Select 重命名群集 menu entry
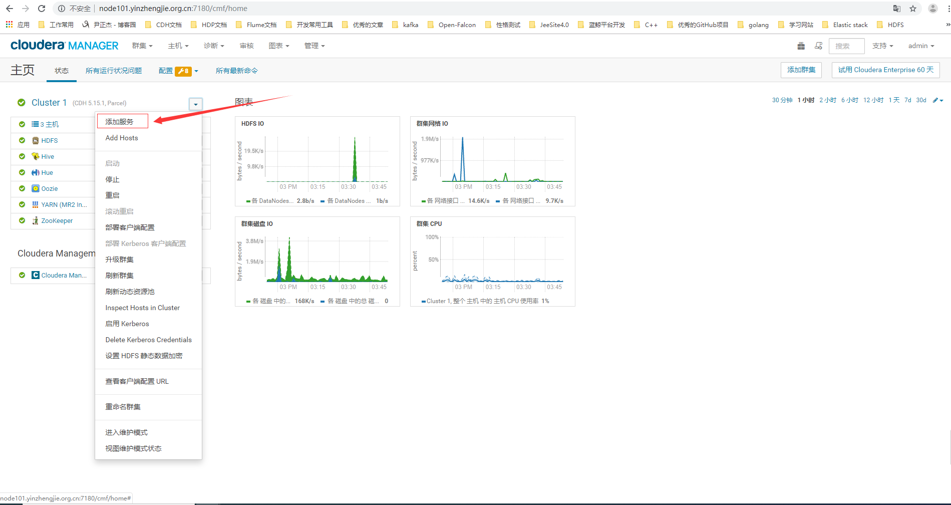The height and width of the screenshot is (505, 951). (x=123, y=407)
